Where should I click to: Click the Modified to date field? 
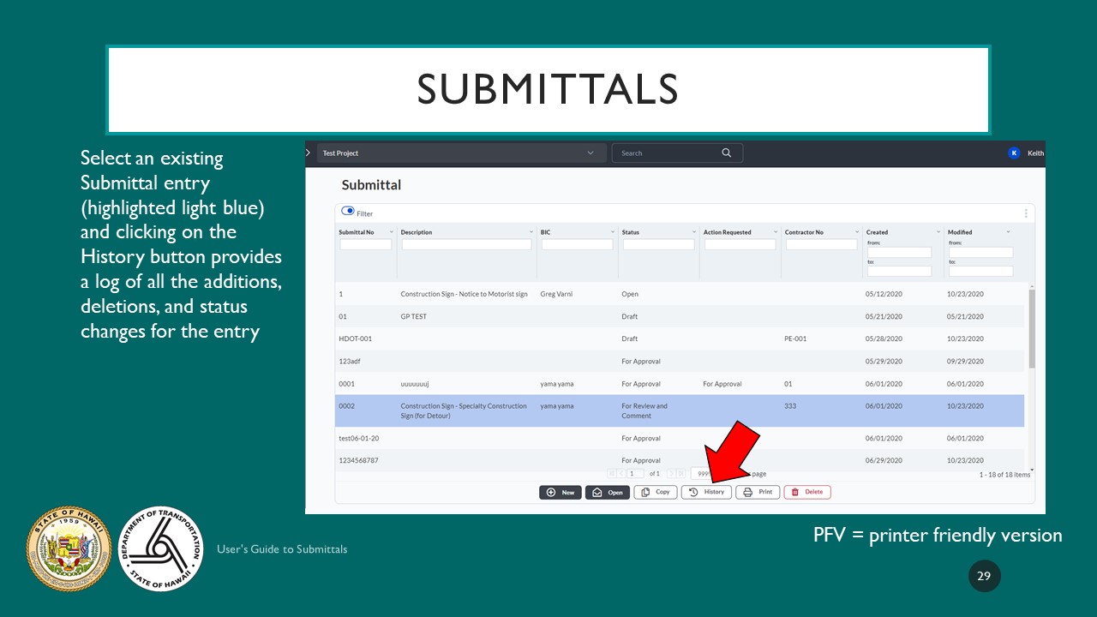[980, 271]
